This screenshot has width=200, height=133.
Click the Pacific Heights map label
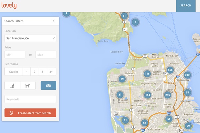[155, 65]
